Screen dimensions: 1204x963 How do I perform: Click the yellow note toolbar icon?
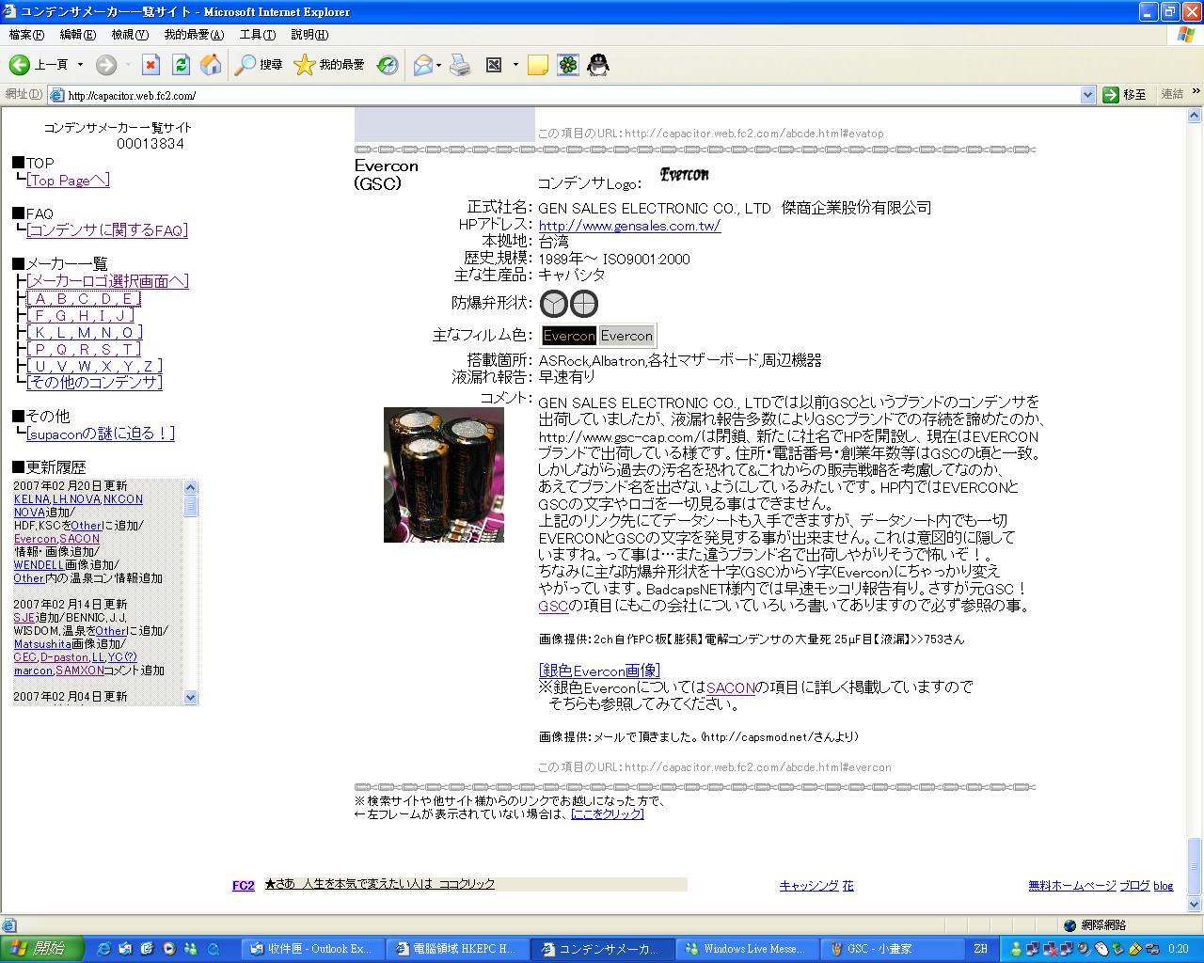[x=538, y=65]
